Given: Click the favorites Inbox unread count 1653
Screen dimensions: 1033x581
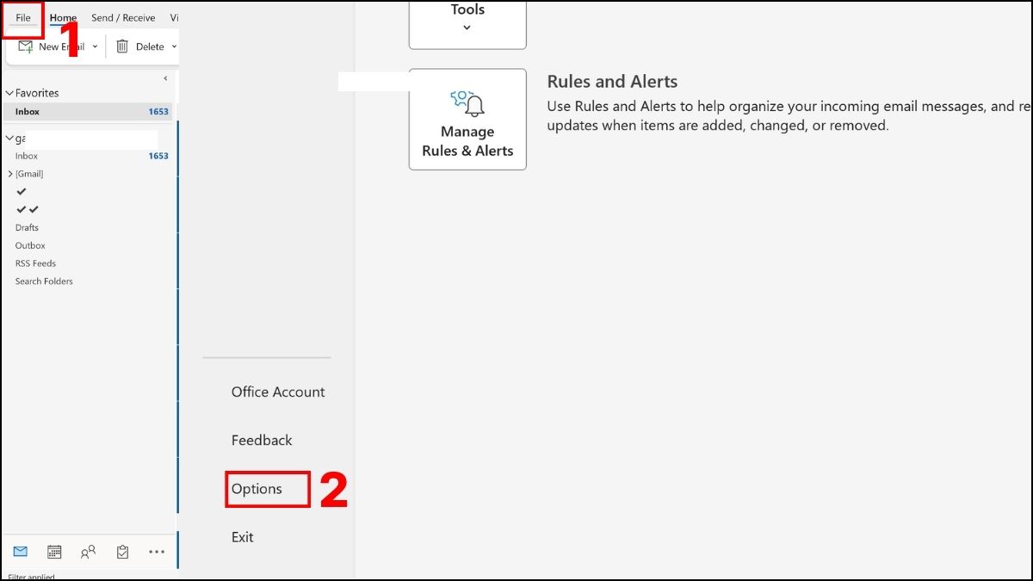Looking at the screenshot, I should pos(158,112).
